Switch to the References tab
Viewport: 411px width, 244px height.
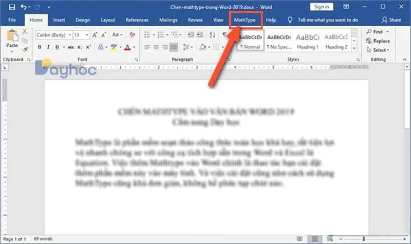[x=137, y=20]
